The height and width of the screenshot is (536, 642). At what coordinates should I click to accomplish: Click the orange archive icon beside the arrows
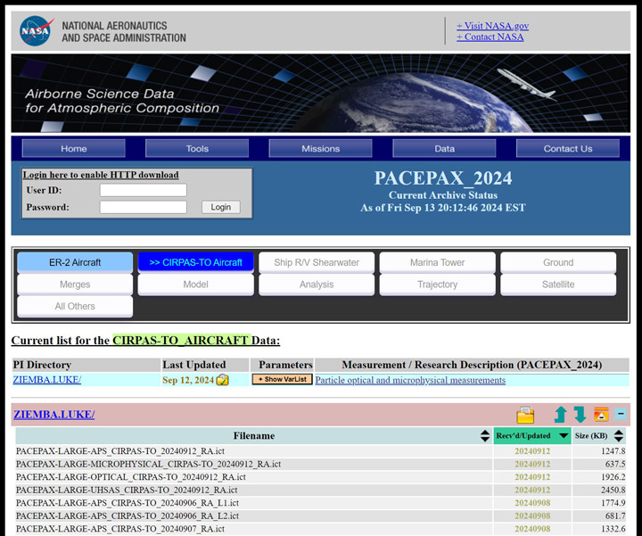pyautogui.click(x=601, y=415)
